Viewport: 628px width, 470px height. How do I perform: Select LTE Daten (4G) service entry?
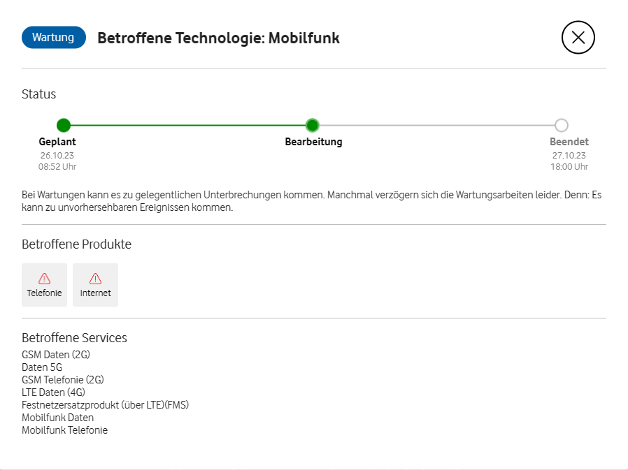tap(53, 392)
